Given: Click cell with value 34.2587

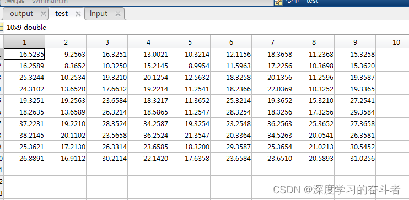Looking at the screenshot, I should [x=148, y=123].
